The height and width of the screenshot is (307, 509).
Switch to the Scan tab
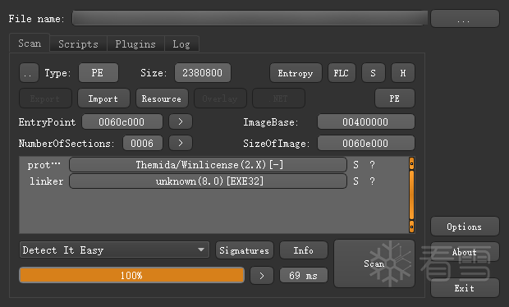point(30,44)
